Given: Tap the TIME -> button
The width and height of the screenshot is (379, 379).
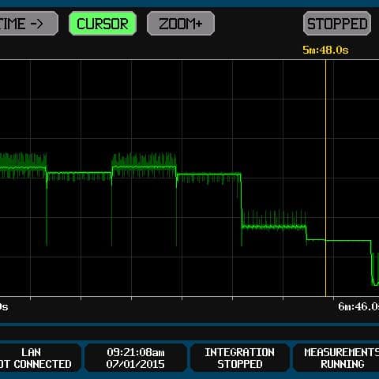Looking at the screenshot, I should tap(28, 24).
